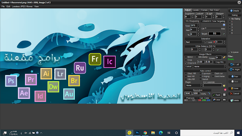Toggle the Saturation Lock checkbox
The height and width of the screenshot is (136, 242).
click(x=206, y=42)
